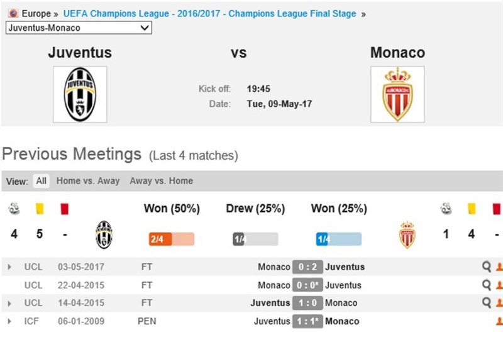Click the magnifier icon for the 22-04-2015 match
This screenshot has width=503, height=350.
486,285
